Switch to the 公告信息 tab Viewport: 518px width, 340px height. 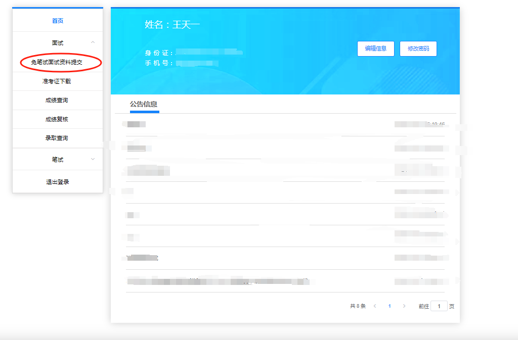coord(144,104)
